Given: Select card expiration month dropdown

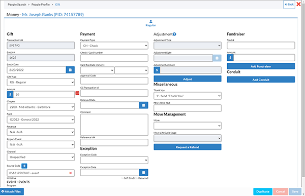Looking at the screenshot, I should pyautogui.click(x=97, y=70).
